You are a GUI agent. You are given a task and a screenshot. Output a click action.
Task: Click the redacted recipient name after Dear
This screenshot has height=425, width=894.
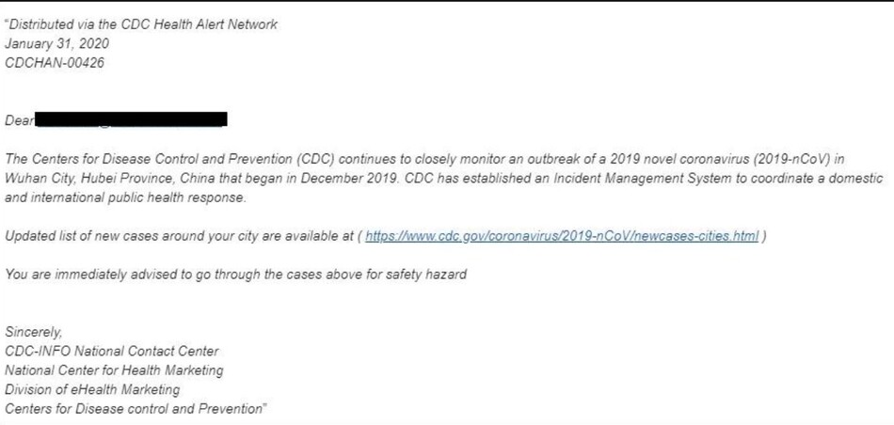(132, 119)
